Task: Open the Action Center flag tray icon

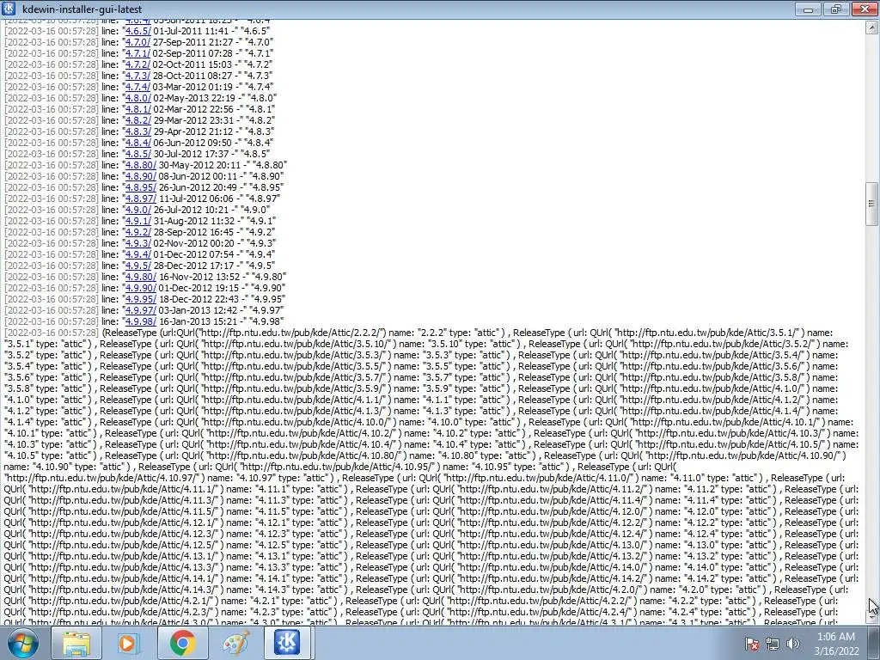Action: coord(752,644)
